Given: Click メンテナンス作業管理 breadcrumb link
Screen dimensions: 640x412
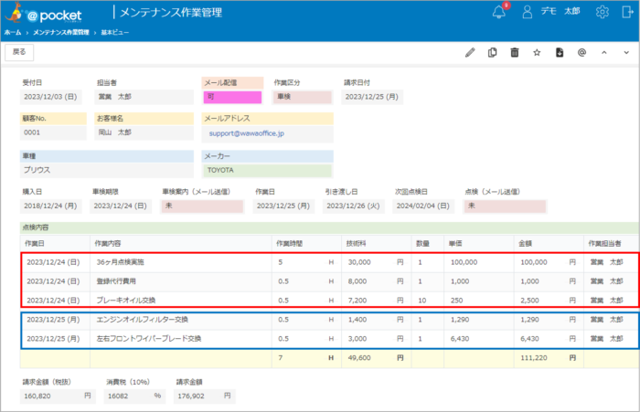Looking at the screenshot, I should tap(61, 33).
